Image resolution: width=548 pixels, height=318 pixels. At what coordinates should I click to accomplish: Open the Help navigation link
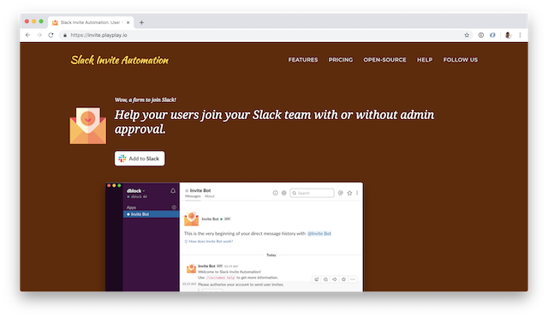pyautogui.click(x=425, y=60)
